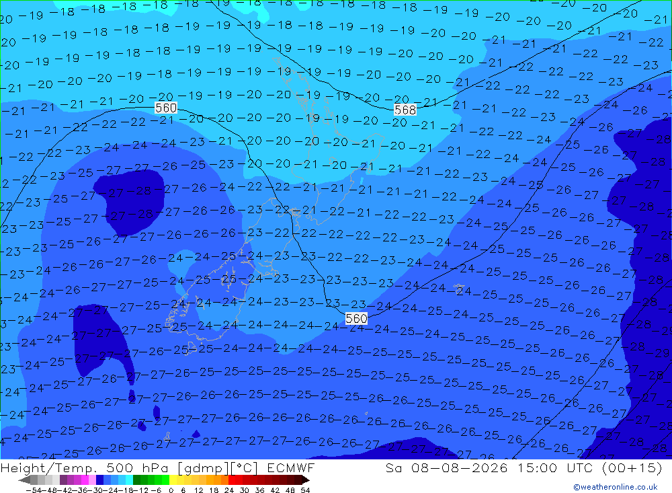
Task: Pick the yellow legend swatch above 0
Action: coord(173,480)
